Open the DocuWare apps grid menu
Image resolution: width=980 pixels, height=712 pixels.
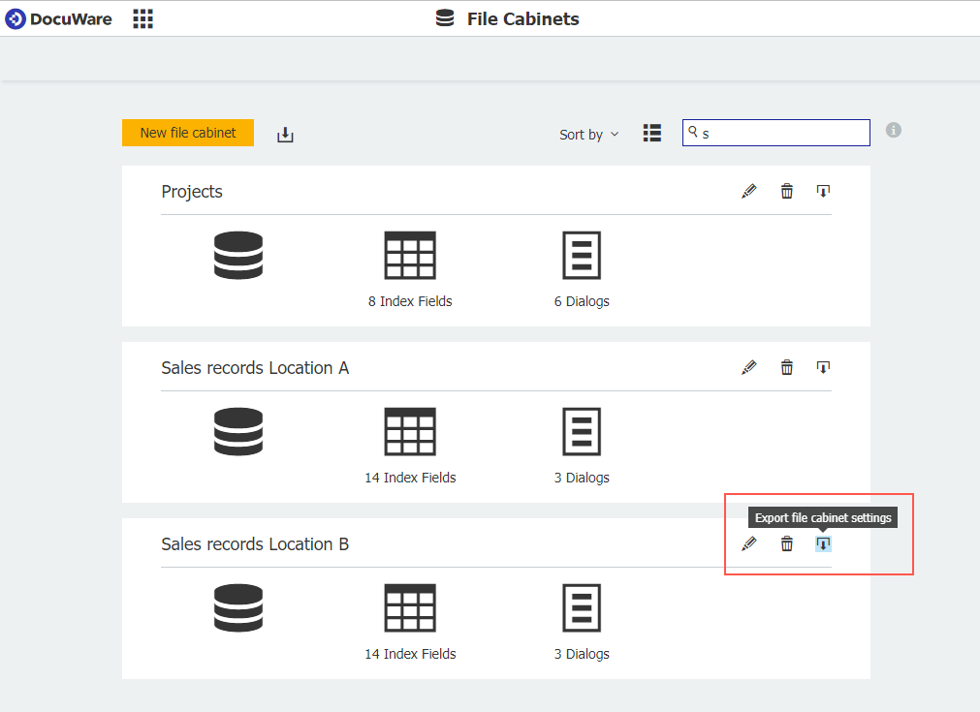(x=142, y=17)
